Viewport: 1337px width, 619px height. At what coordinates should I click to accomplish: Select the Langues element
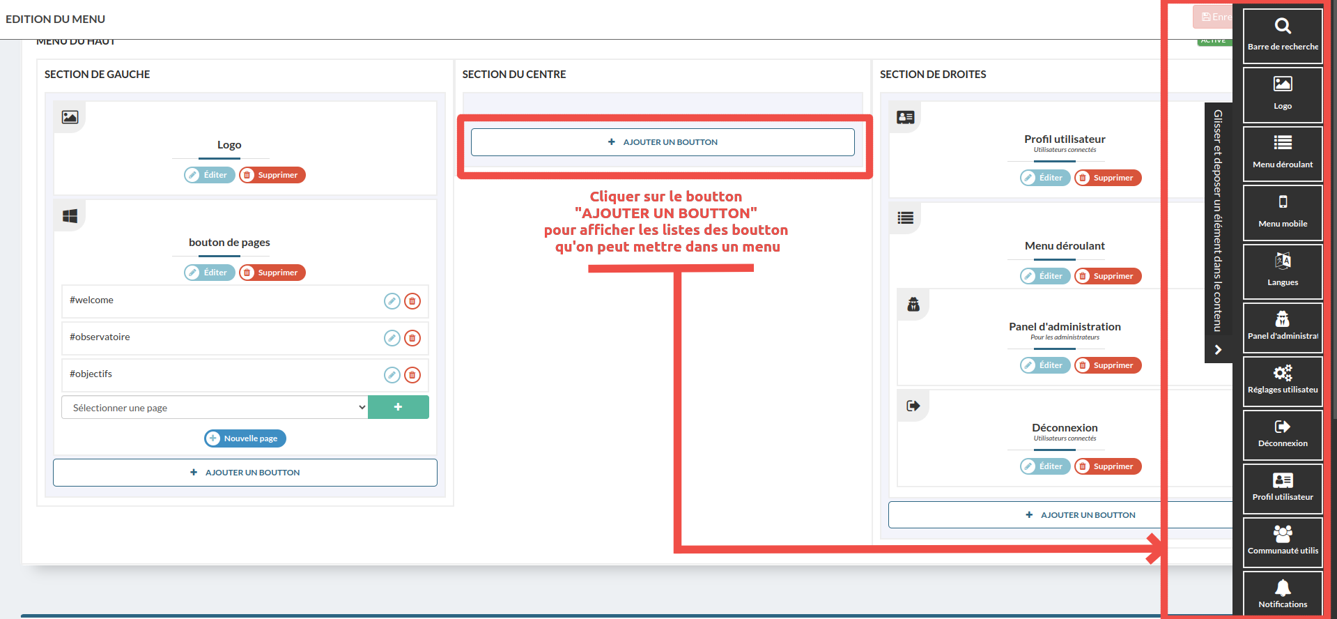pyautogui.click(x=1282, y=270)
